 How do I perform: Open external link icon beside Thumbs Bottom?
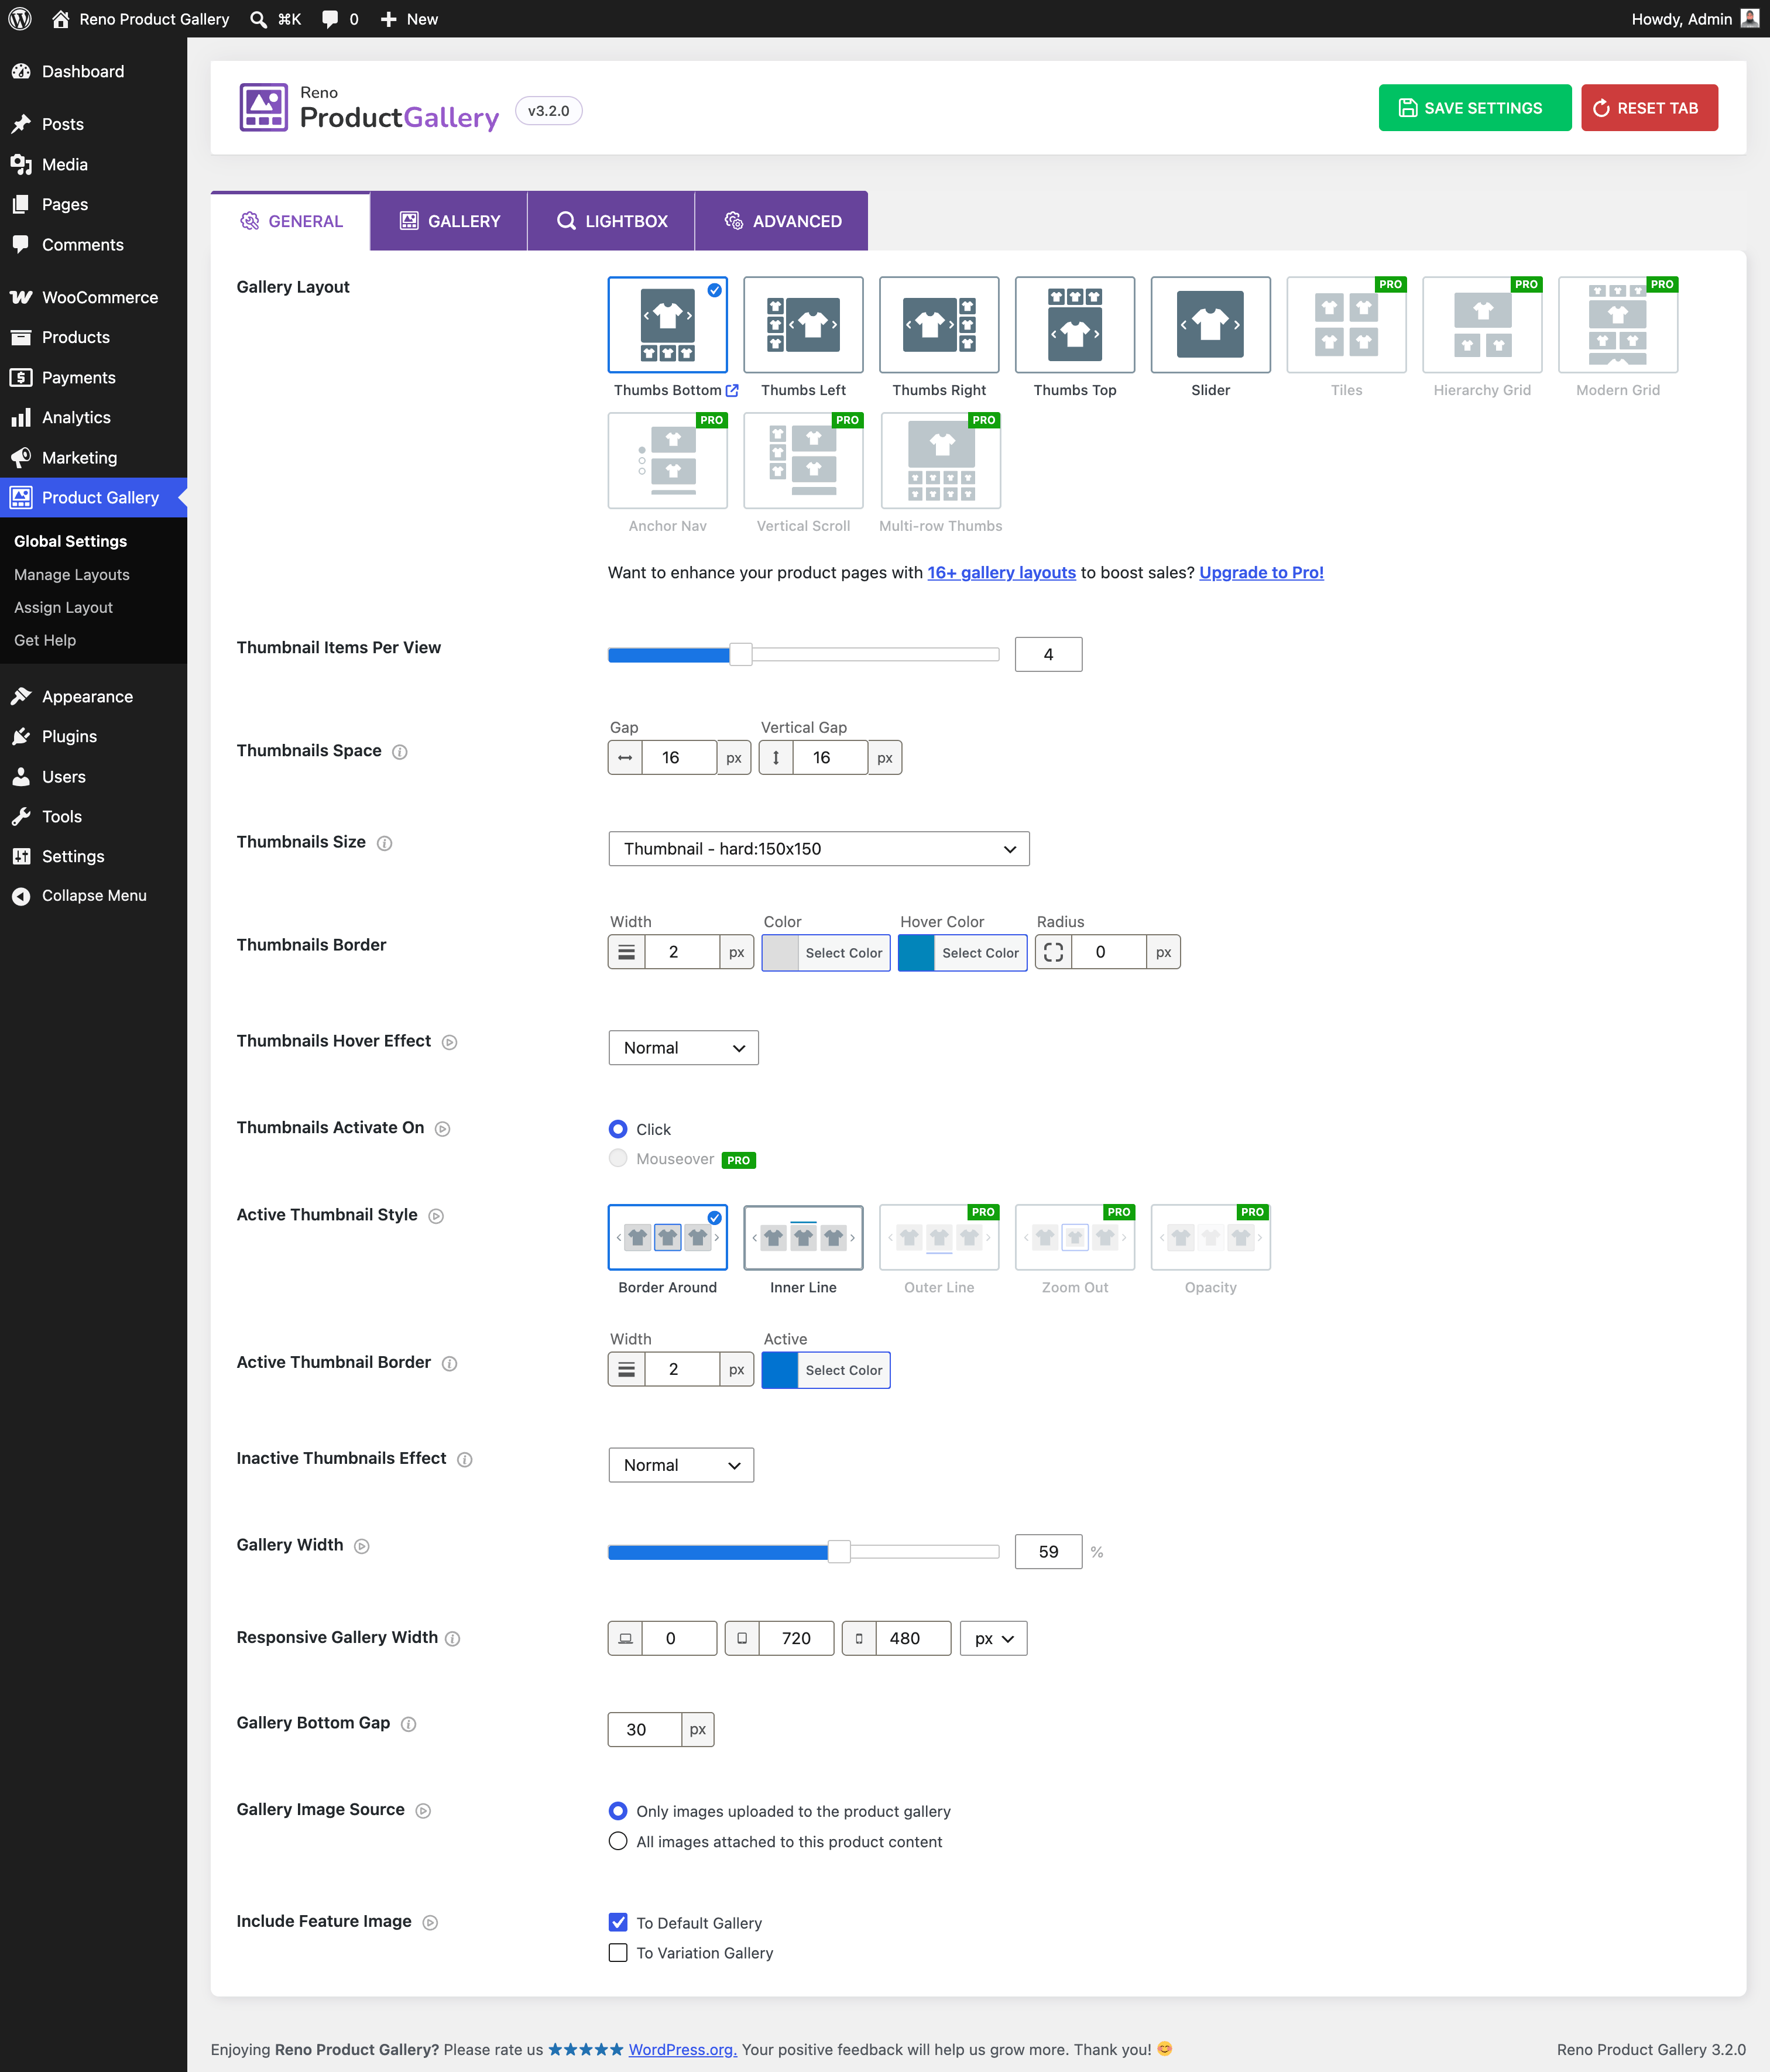pyautogui.click(x=732, y=390)
